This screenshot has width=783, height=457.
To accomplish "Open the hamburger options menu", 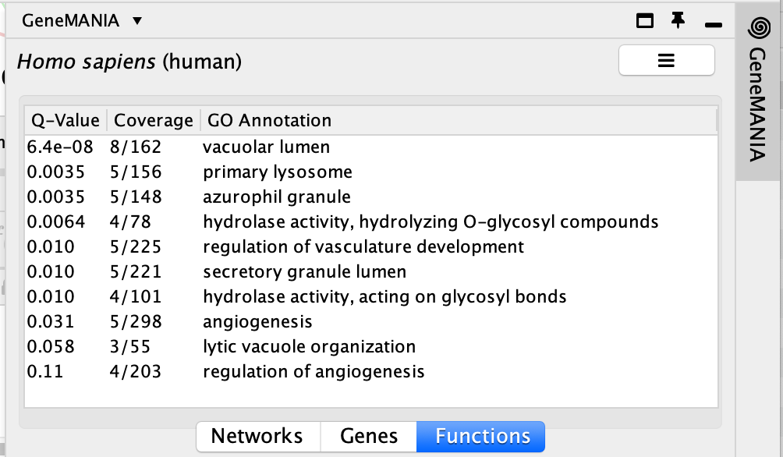I will tap(666, 61).
